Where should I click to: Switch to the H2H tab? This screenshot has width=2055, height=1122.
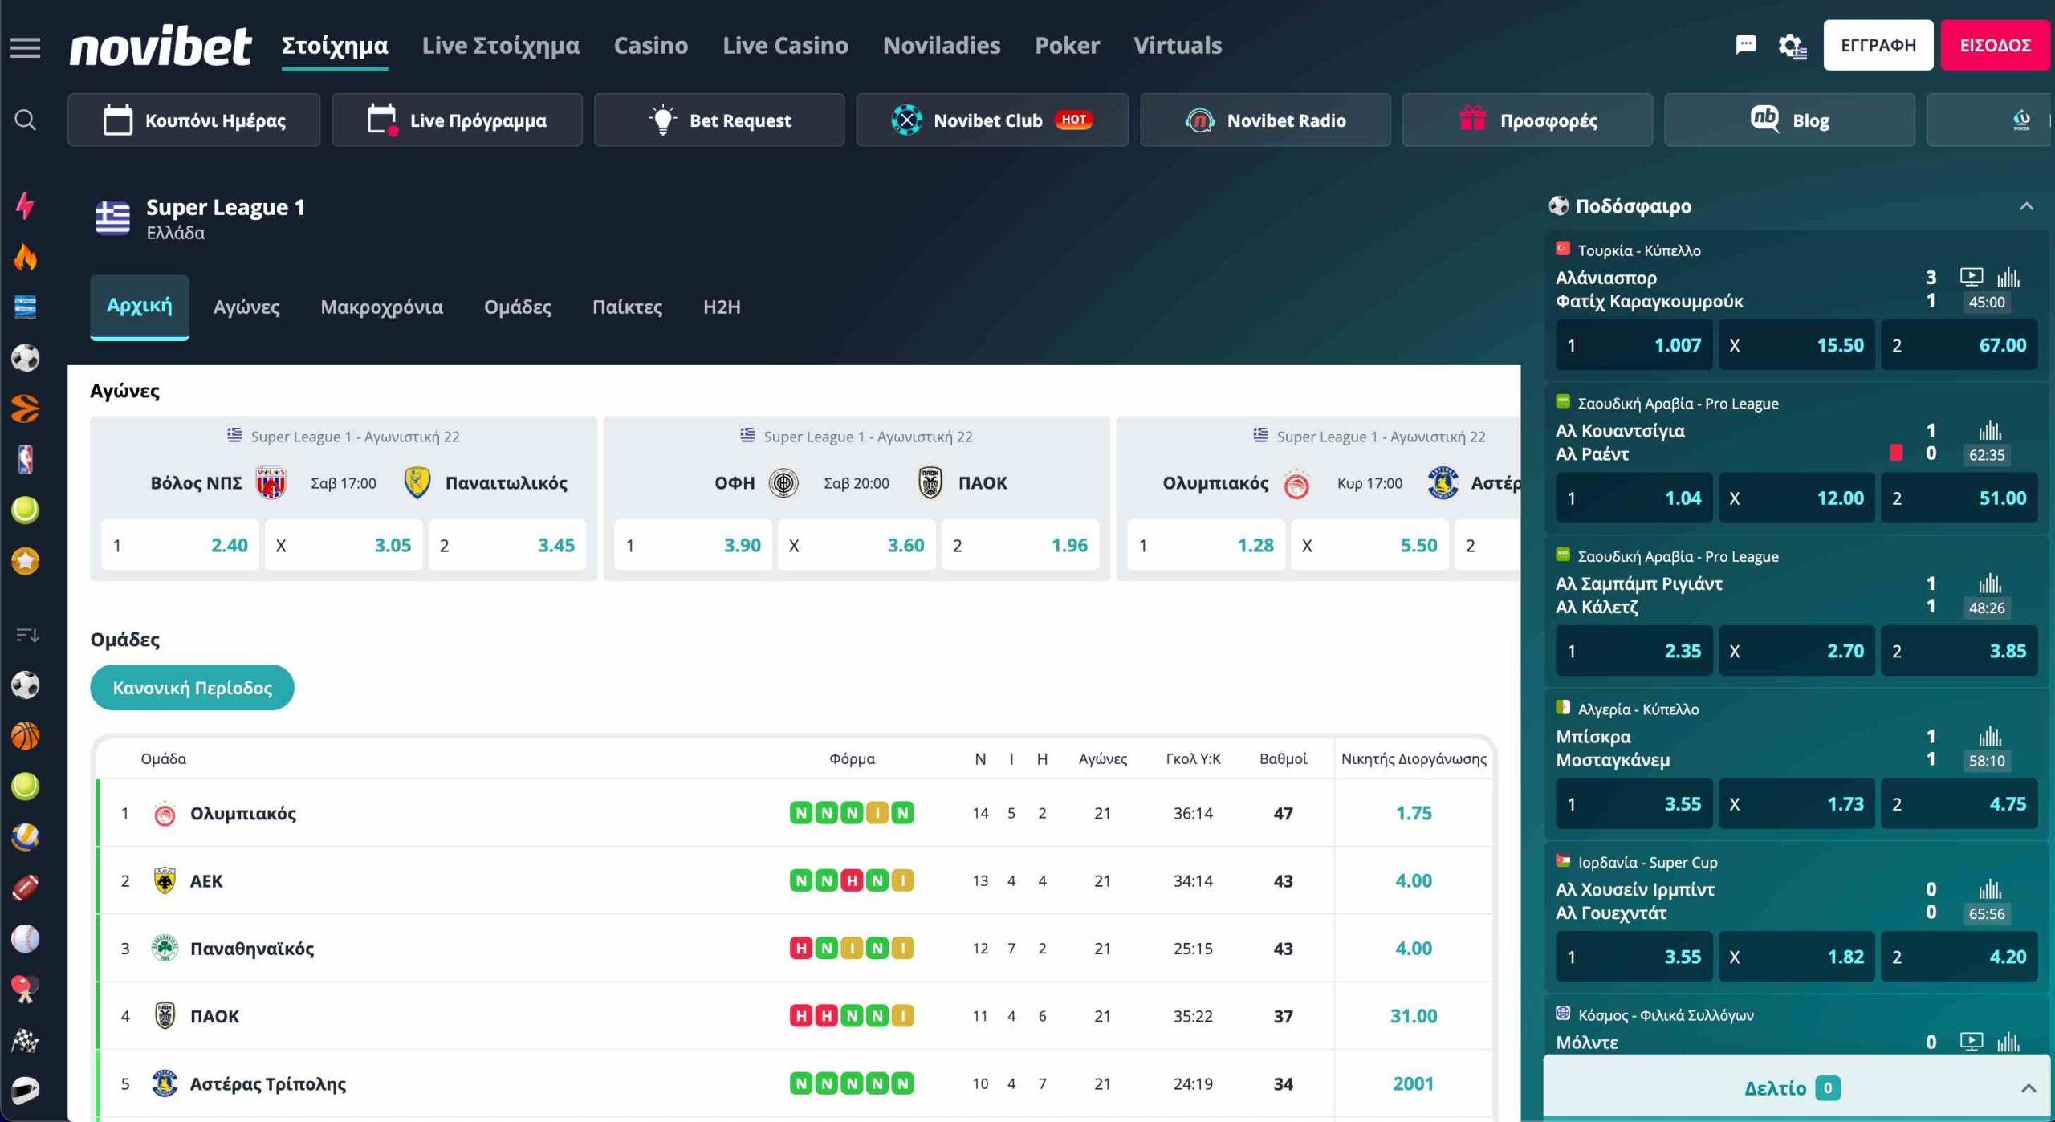pyautogui.click(x=722, y=307)
